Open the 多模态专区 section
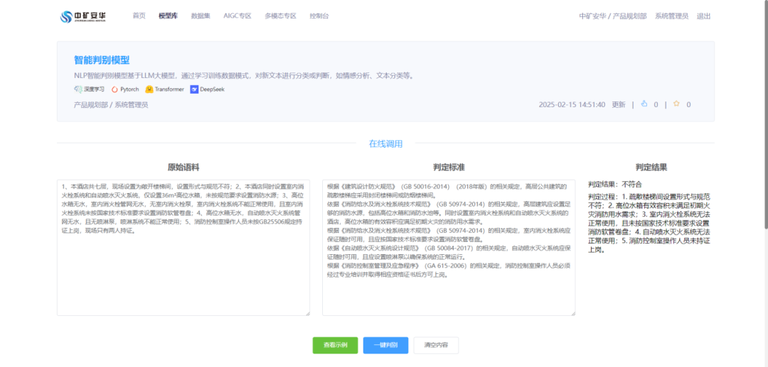Viewport: 768px width, 367px height. [x=280, y=16]
